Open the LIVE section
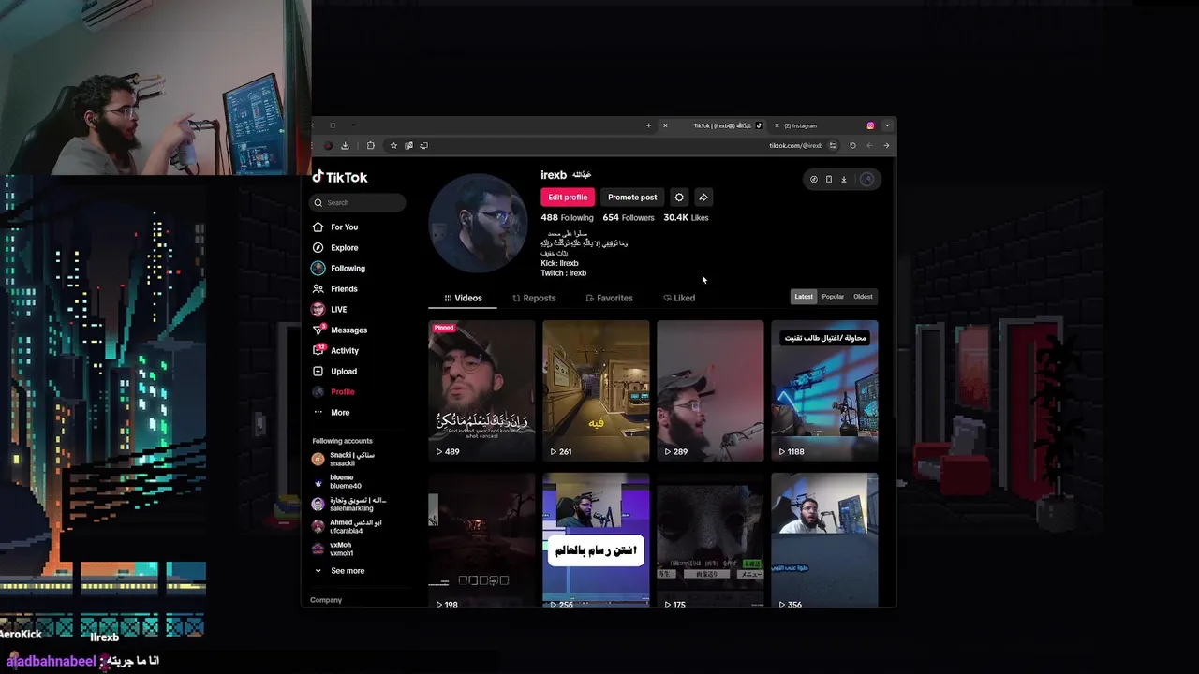The image size is (1199, 674). 330,309
